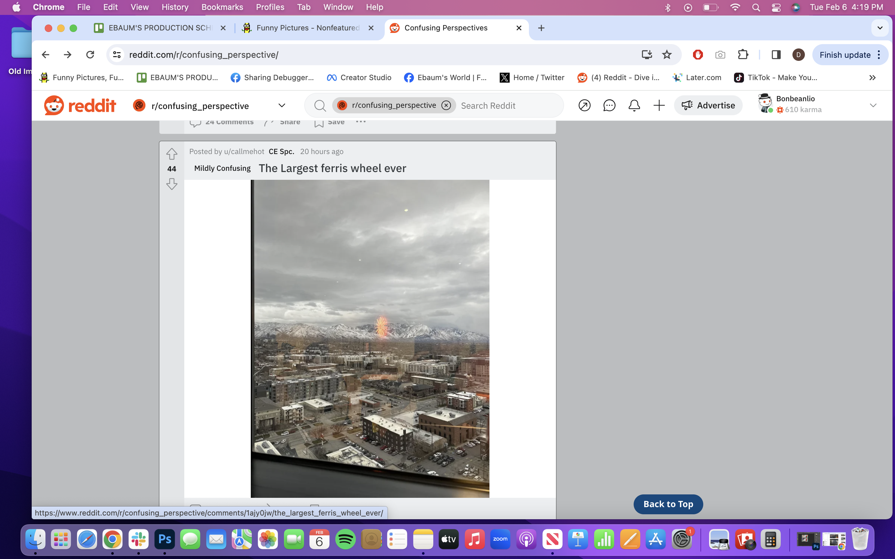This screenshot has width=895, height=559.
Task: Click the Reddit chat bubble icon
Action: click(609, 106)
